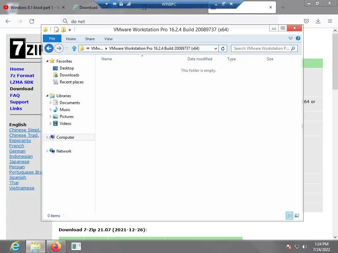Expand the Network tree node
The width and height of the screenshot is (338, 253).
(47, 151)
